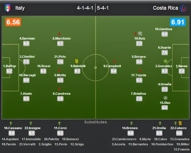Click Cubero's yellow card icon

coord(180,123)
